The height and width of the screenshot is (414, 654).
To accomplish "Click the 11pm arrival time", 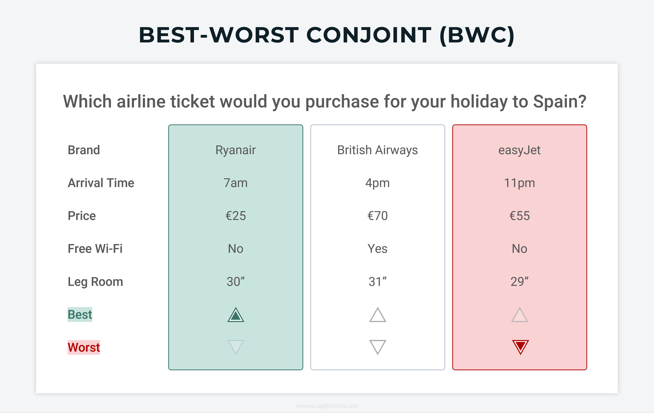I will pos(520,183).
